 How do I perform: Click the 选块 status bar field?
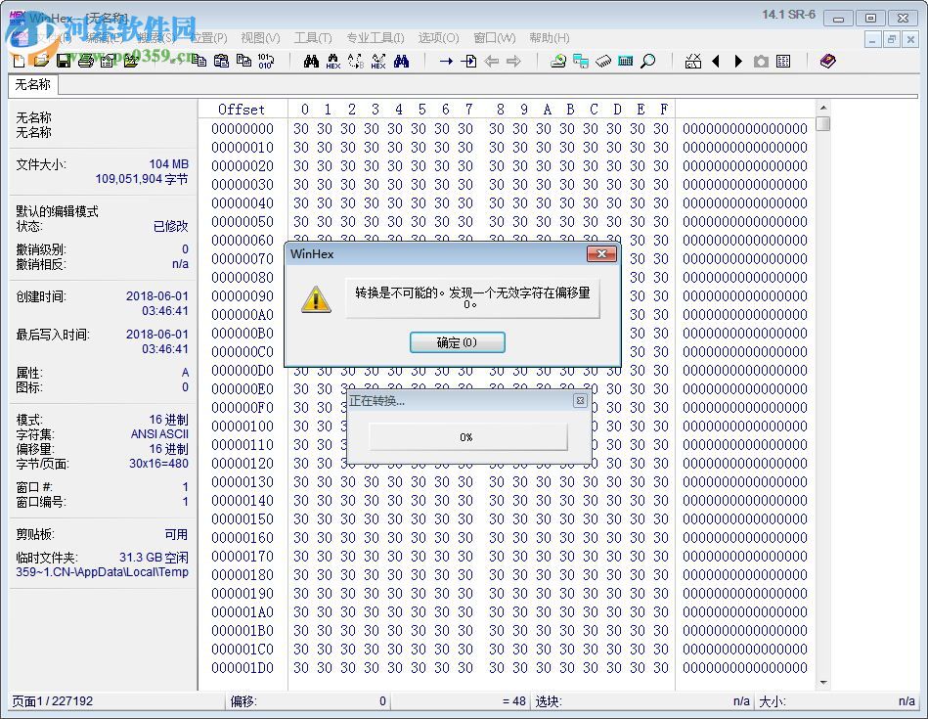642,701
